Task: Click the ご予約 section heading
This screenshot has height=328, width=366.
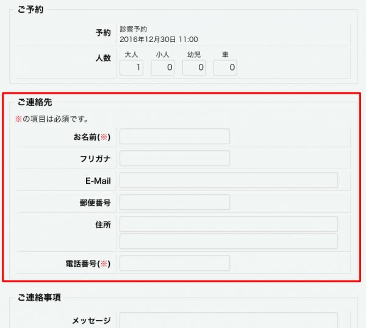Action: (30, 10)
